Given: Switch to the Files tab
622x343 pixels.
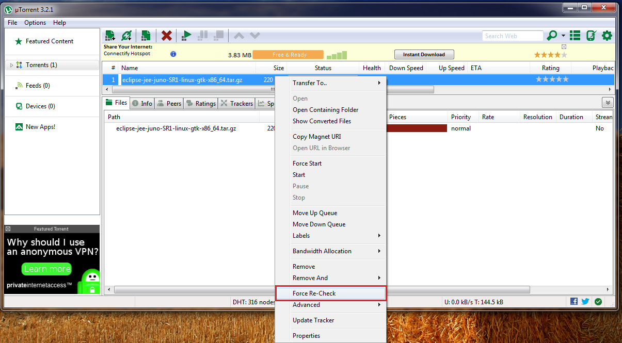Looking at the screenshot, I should click(116, 103).
